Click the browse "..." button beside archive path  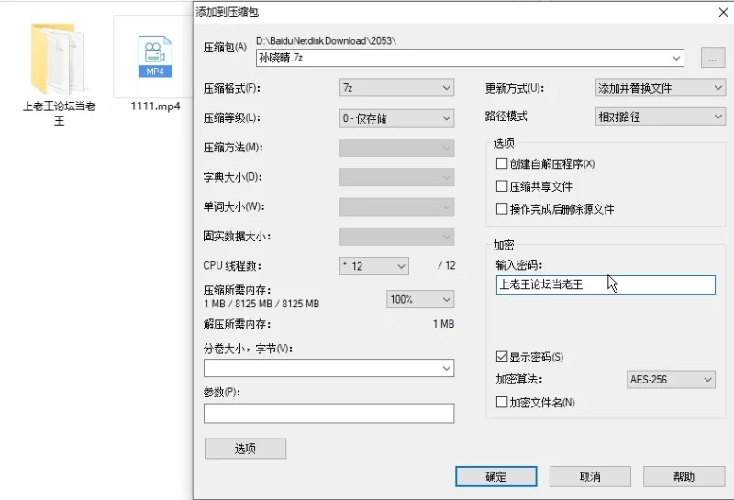(712, 58)
